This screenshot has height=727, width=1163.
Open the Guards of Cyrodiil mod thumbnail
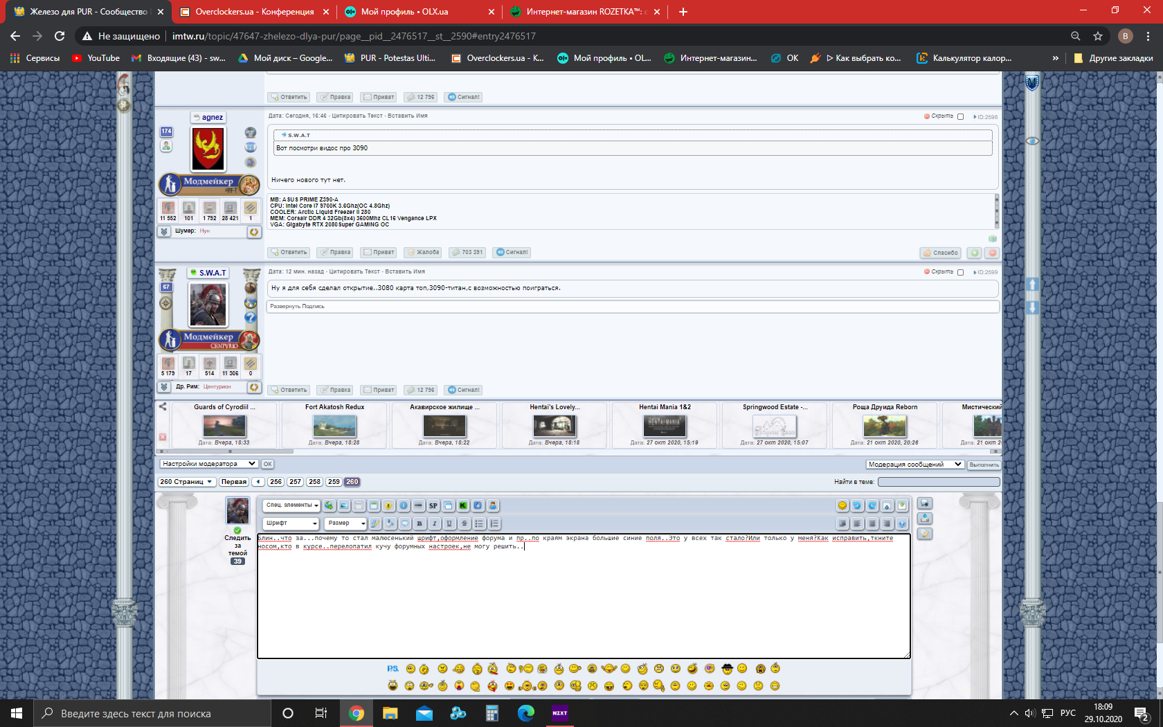224,426
